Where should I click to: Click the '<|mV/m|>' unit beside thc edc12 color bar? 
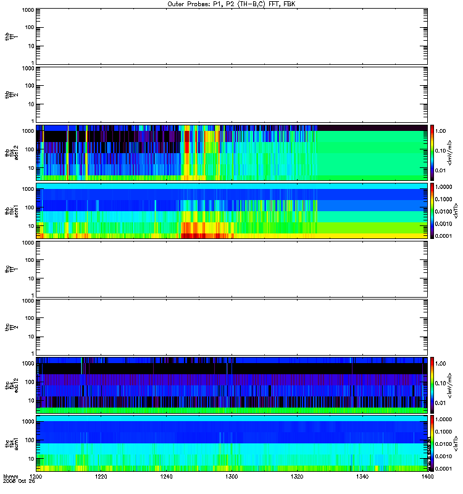pyautogui.click(x=450, y=385)
